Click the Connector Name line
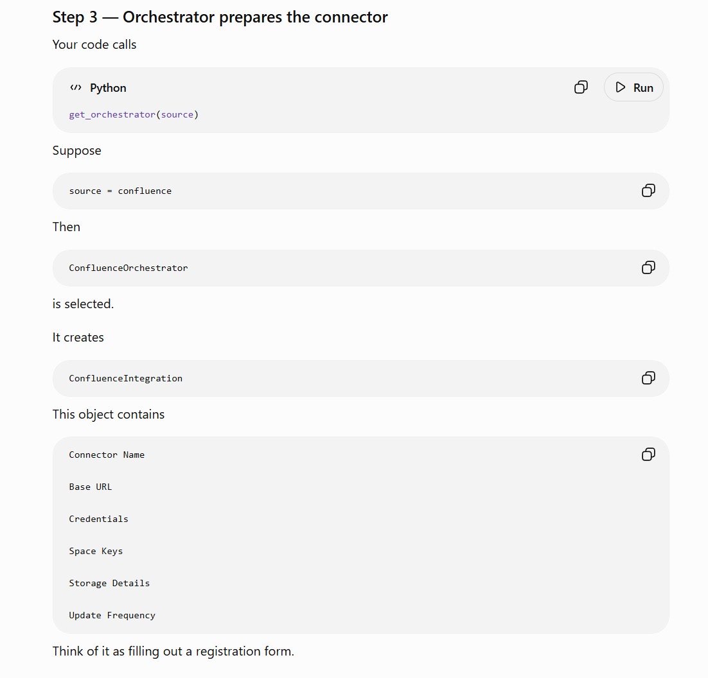This screenshot has width=708, height=678. (x=107, y=455)
